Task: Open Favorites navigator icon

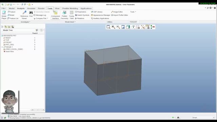Action: [x=13, y=27]
